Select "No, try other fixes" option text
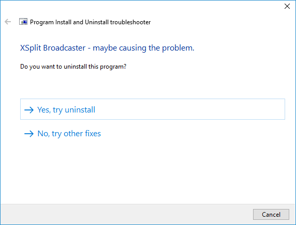 (69, 134)
